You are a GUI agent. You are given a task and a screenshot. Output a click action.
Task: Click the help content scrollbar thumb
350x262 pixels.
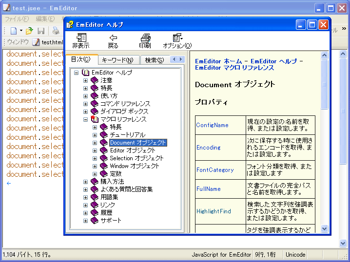(324, 84)
